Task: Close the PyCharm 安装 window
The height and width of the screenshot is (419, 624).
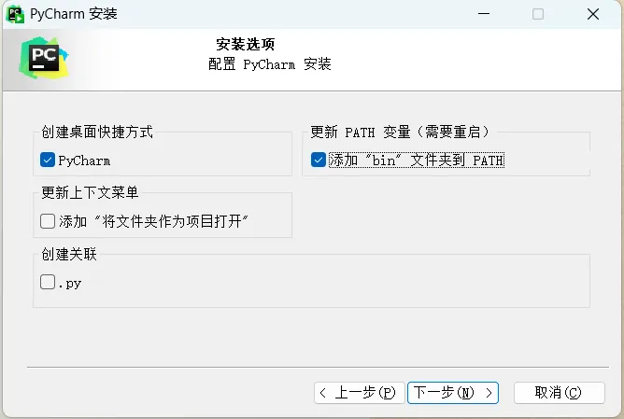Action: (593, 14)
